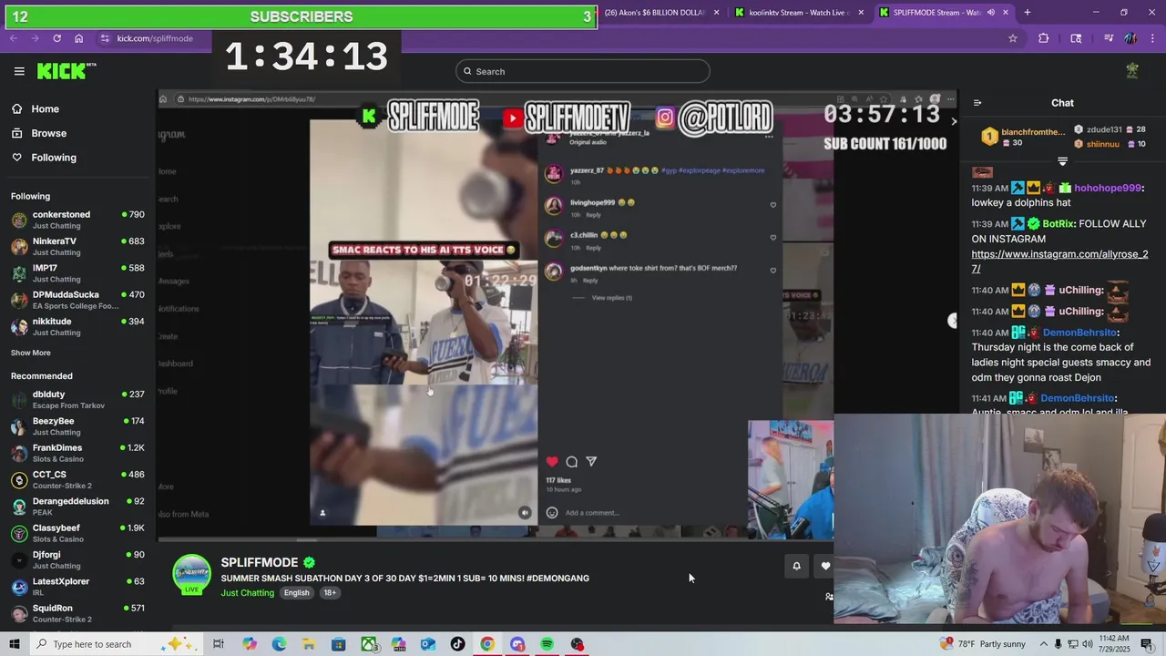
Task: Click BeezyBee channel avatar
Action: point(19,426)
